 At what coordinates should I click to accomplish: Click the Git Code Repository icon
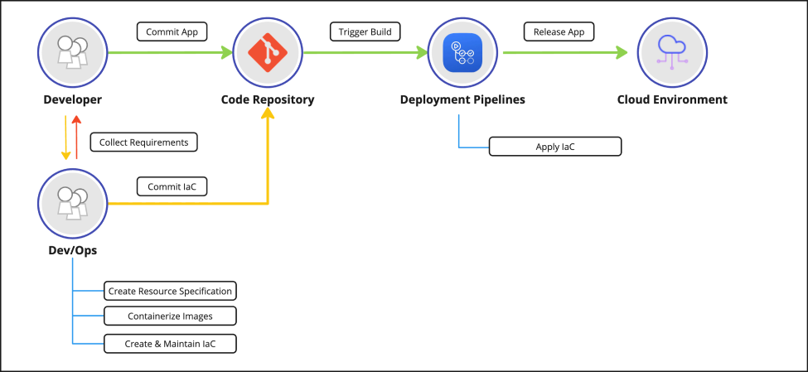(267, 52)
